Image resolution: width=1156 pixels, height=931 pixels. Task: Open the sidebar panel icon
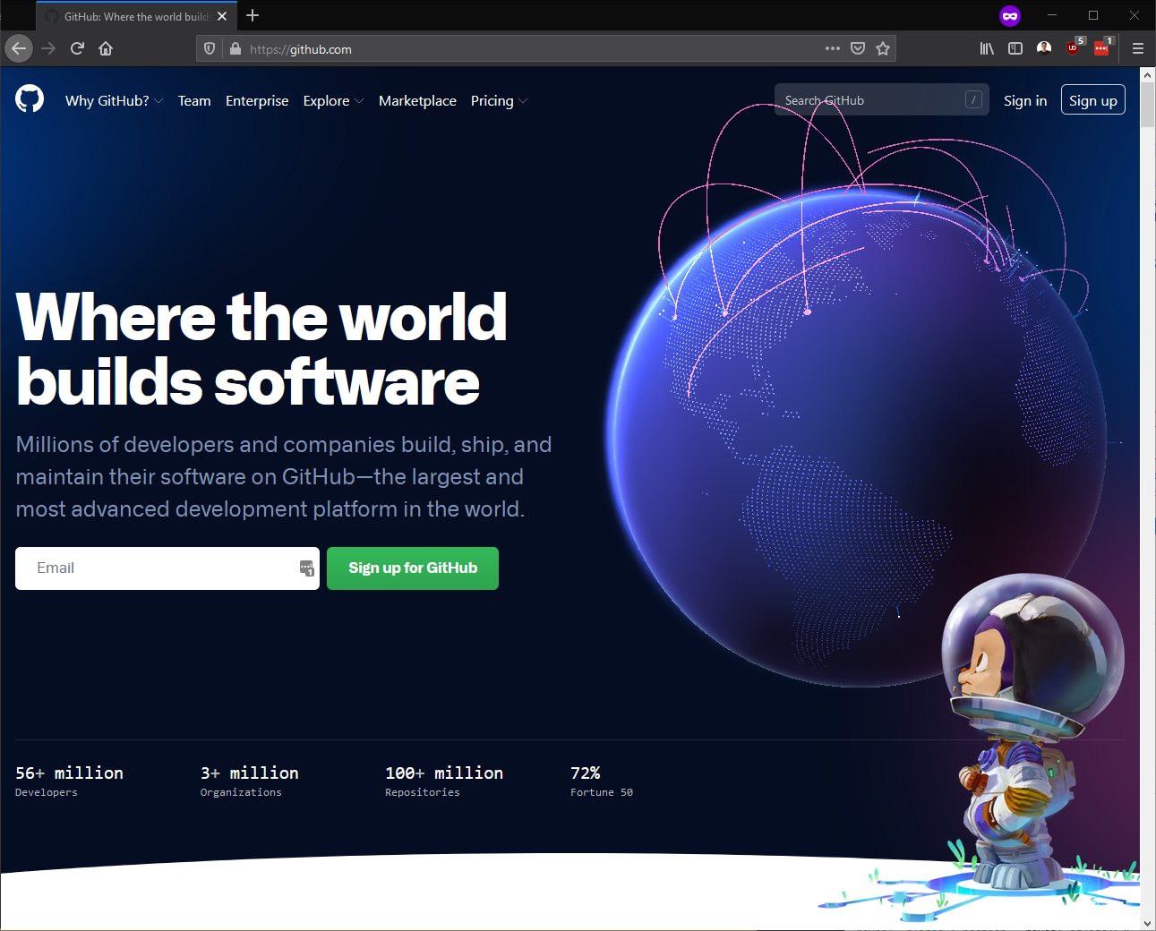pos(1015,48)
